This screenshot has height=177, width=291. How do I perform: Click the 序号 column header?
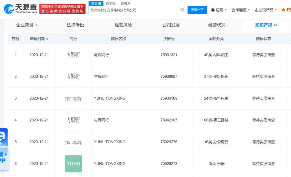coord(15,39)
